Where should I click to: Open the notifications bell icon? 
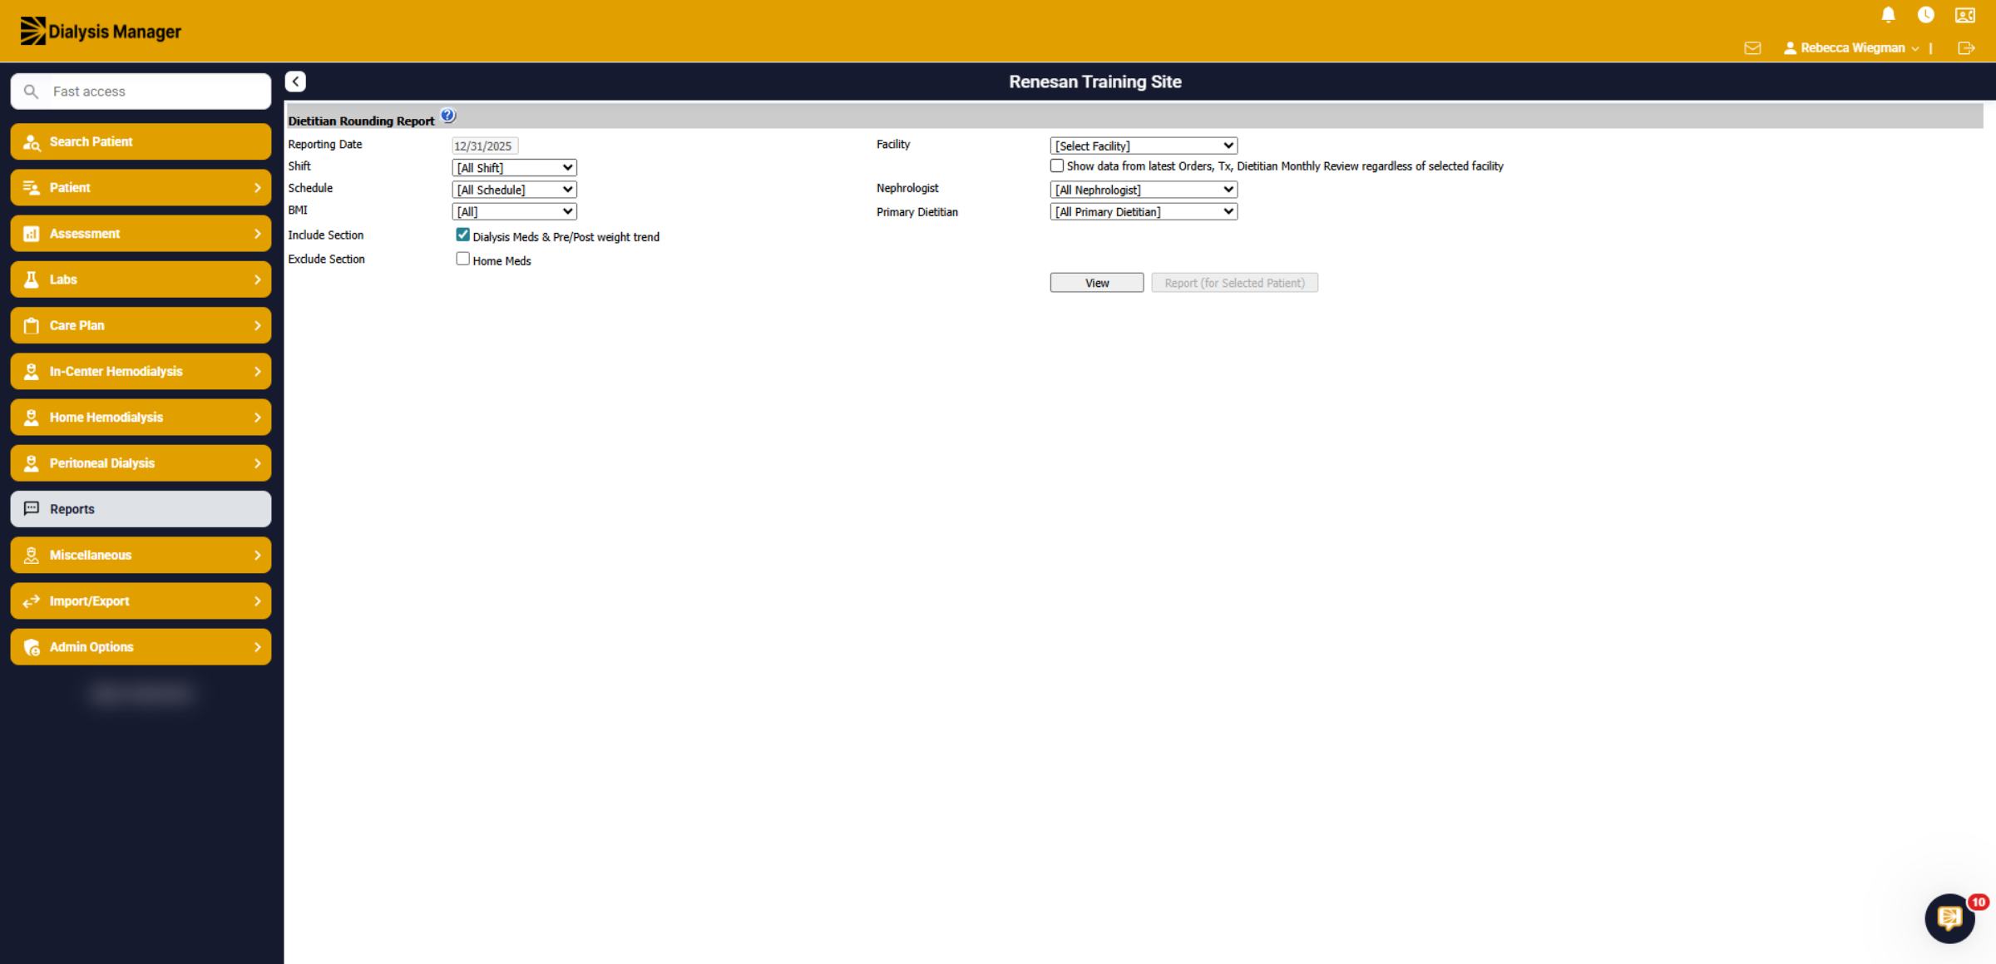[x=1888, y=15]
